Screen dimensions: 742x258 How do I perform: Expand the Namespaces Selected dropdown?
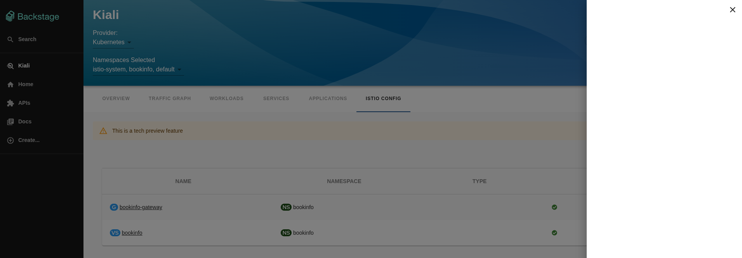pyautogui.click(x=138, y=69)
